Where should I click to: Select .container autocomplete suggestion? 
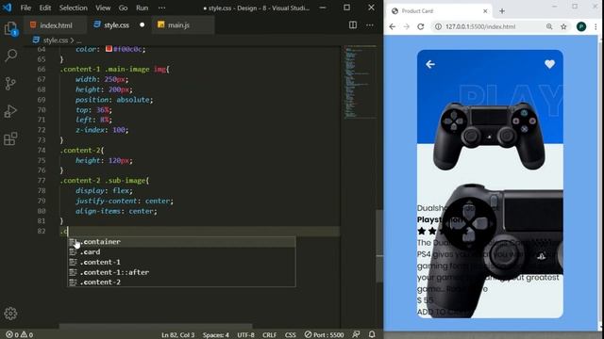[182, 242]
